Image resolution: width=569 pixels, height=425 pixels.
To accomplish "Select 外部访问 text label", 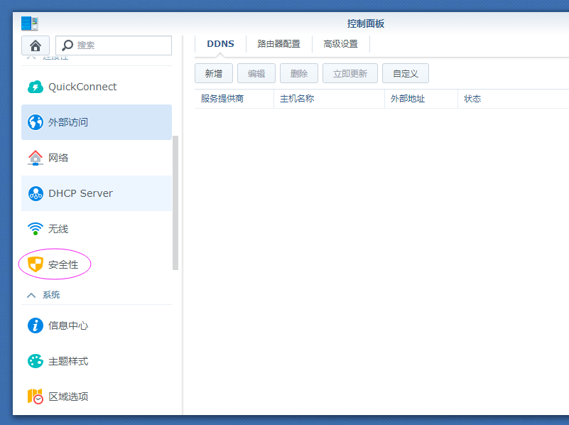I will (68, 122).
